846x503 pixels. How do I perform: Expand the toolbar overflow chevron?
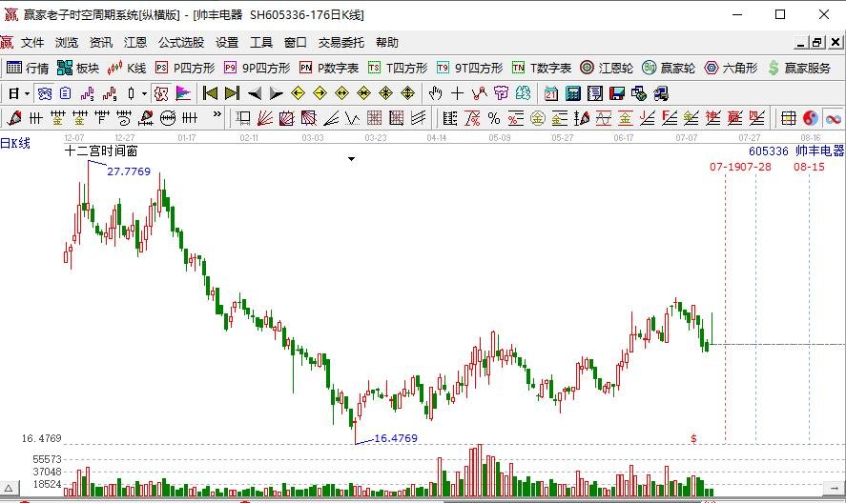click(217, 114)
